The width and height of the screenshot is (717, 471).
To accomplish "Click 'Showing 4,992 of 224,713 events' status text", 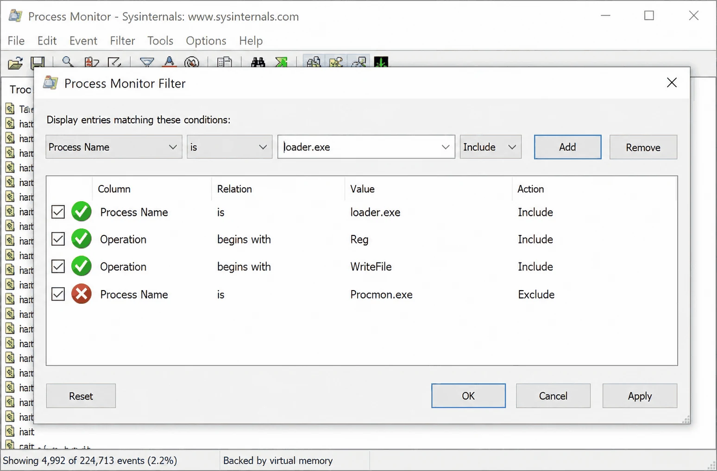I will tap(90, 460).
